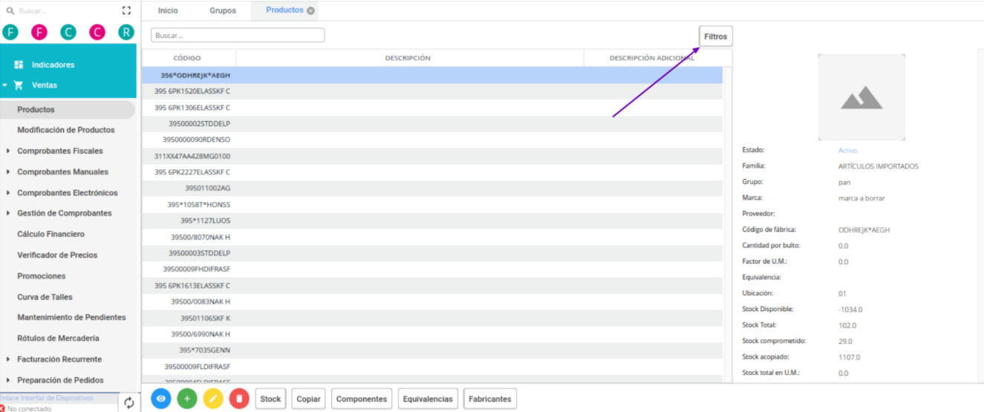984x412 pixels.
Task: Click the Enlace Interfaz de Dispositivos link
Action: (46, 398)
